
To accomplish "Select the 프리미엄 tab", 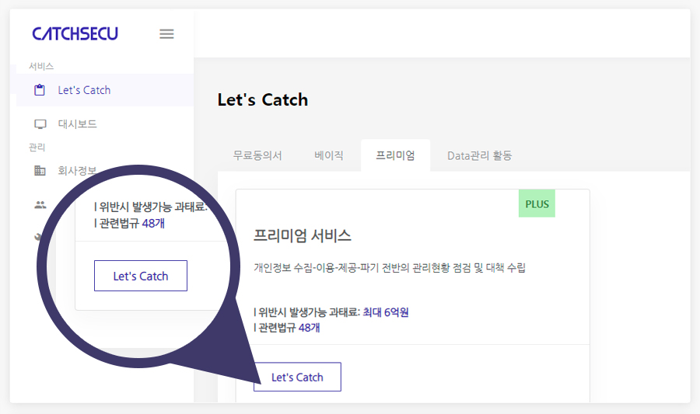I will [396, 155].
